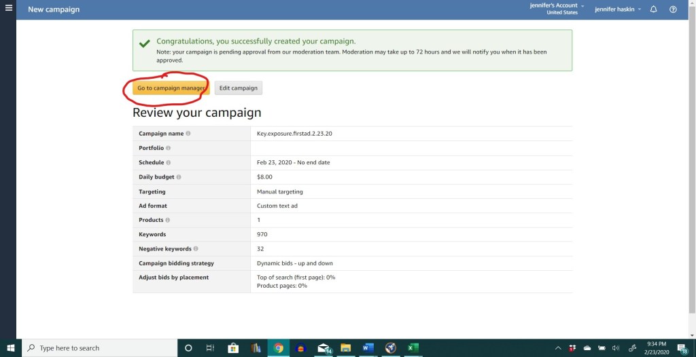
Task: Expand the jennifer's Account dropdown
Action: pyautogui.click(x=556, y=9)
